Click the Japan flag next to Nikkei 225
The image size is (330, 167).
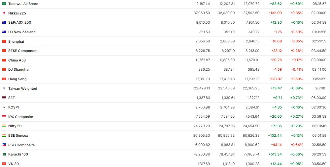tap(4, 13)
